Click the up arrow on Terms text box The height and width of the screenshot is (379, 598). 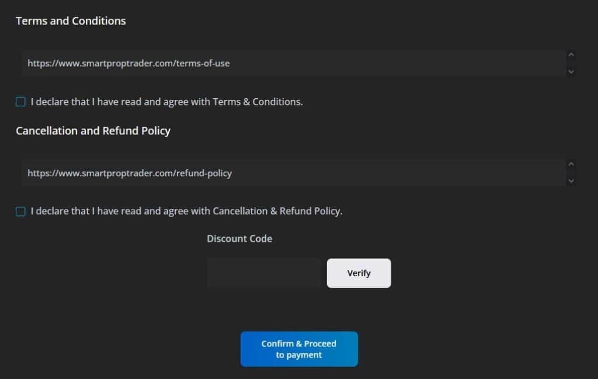point(571,55)
